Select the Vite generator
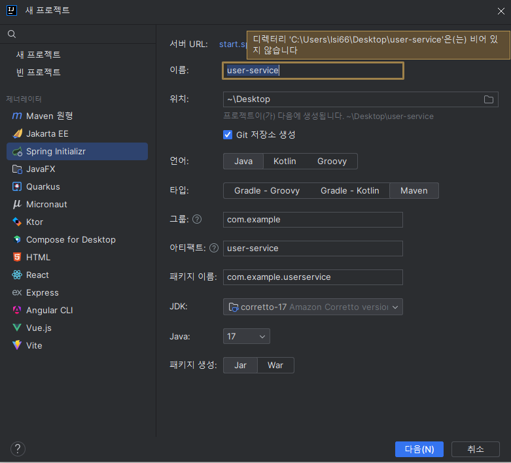The image size is (511, 463). pyautogui.click(x=77, y=345)
